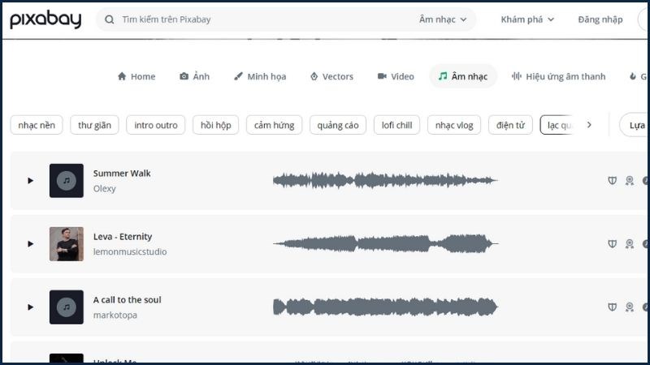
Task: Click the award badge on Leva - Eternity
Action: [630, 244]
